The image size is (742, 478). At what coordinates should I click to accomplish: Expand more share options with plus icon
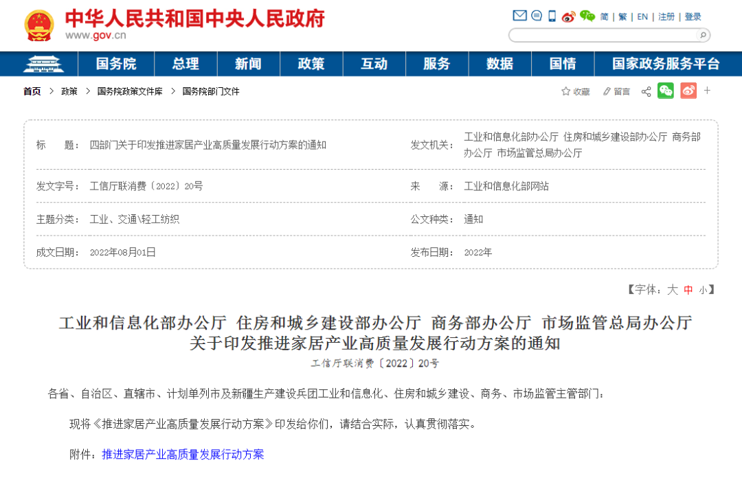[x=708, y=91]
